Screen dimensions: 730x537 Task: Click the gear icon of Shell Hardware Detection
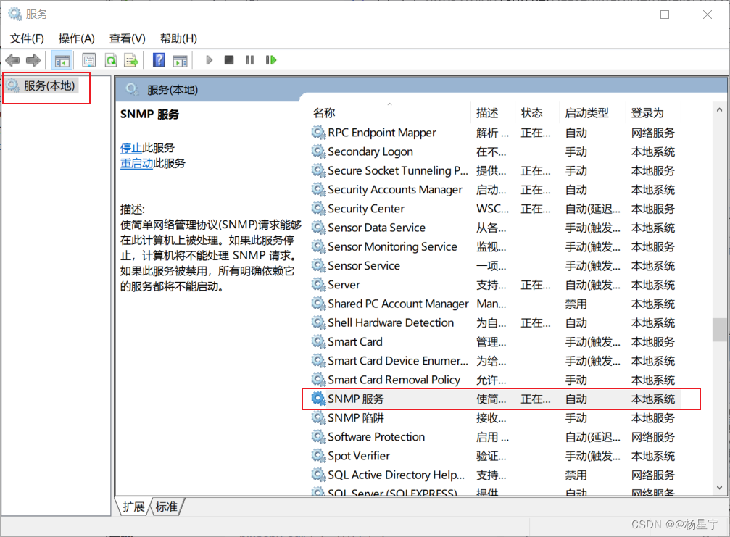coord(318,322)
